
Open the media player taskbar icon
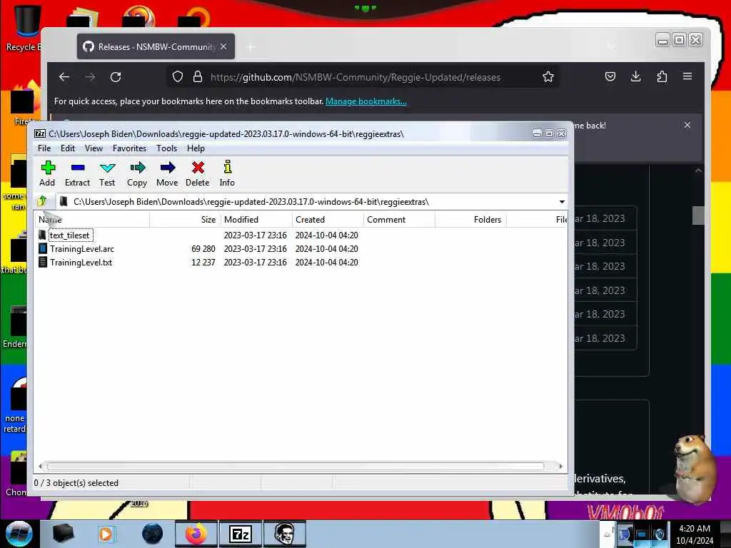(x=106, y=534)
